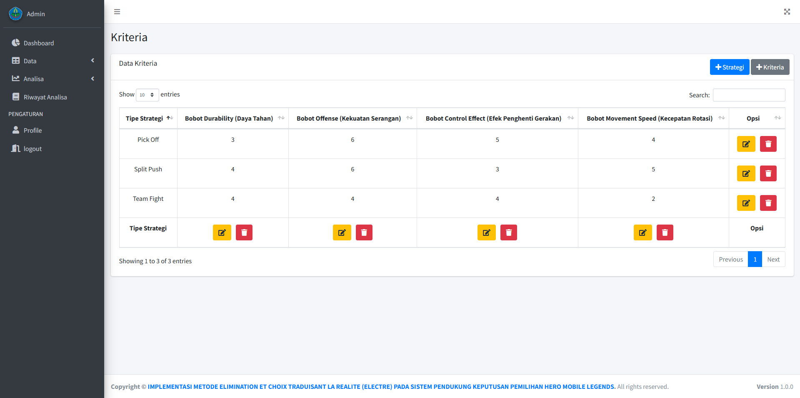Delete the Team Fight row
Image resolution: width=800 pixels, height=398 pixels.
point(768,203)
